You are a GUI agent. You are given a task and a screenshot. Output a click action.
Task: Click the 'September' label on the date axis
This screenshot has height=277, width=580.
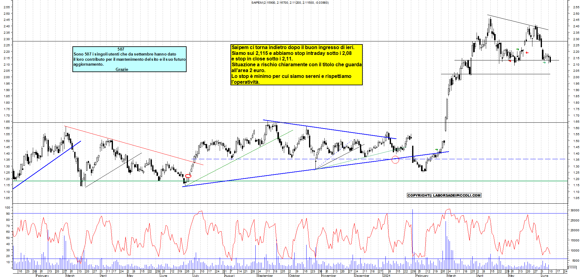[265, 275]
